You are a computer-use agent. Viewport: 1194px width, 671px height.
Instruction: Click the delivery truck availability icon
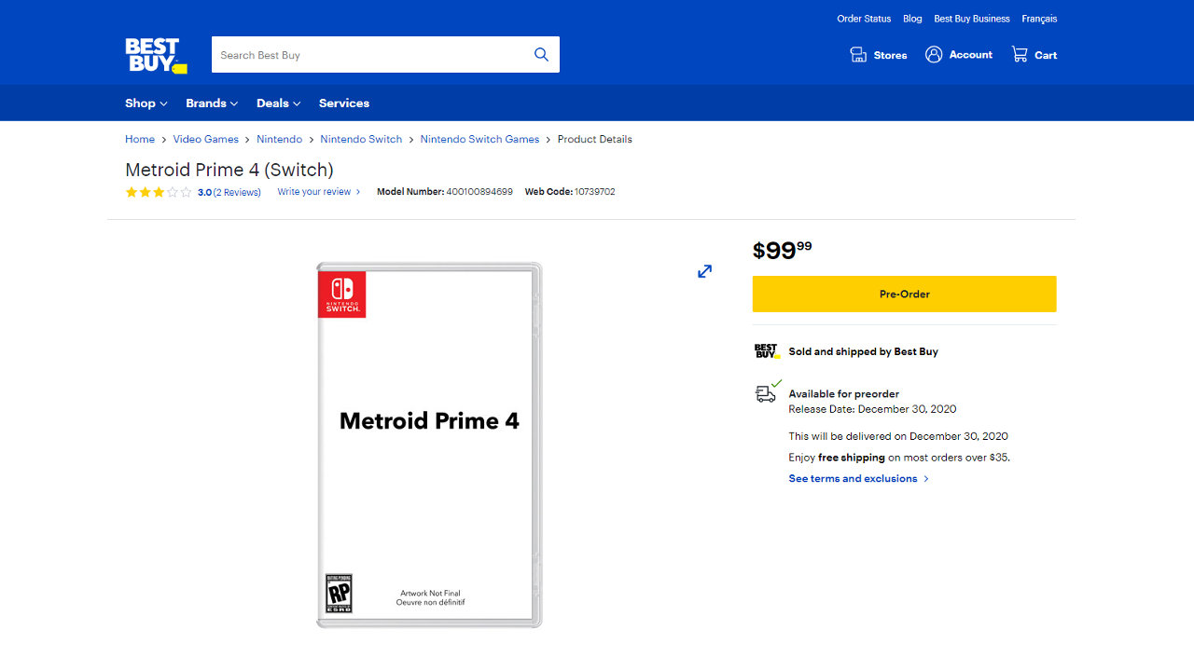click(x=767, y=391)
